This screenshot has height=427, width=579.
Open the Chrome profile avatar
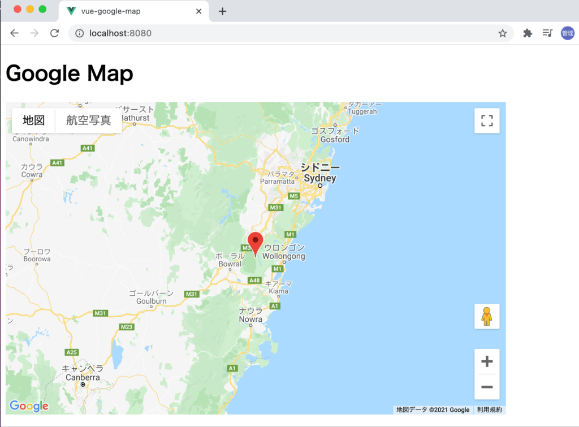point(567,33)
